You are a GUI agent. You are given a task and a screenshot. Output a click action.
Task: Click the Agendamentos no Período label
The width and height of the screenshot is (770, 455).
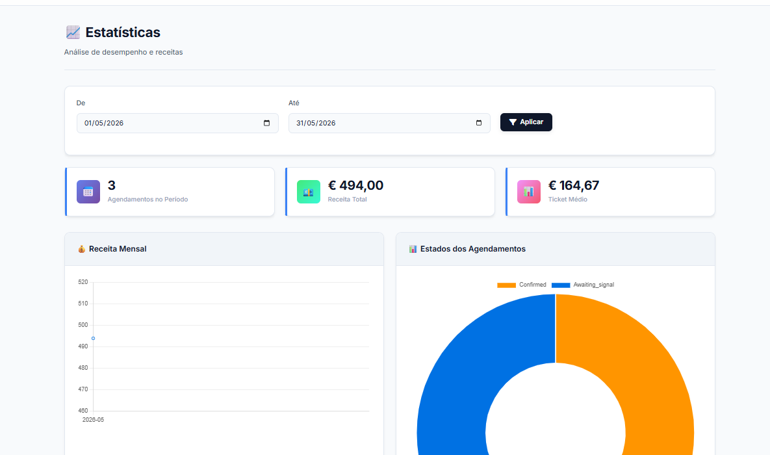tap(148, 200)
